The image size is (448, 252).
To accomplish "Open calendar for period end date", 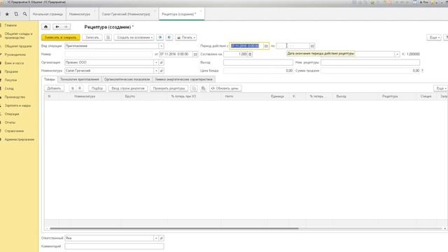I will [x=312, y=46].
